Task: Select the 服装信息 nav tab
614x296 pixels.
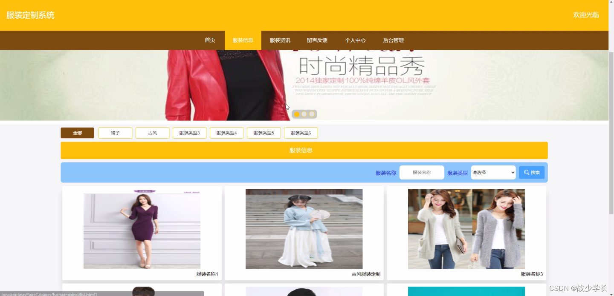Action: [243, 40]
